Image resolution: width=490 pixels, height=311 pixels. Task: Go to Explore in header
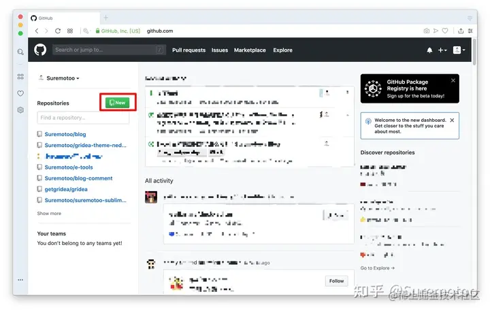point(283,50)
